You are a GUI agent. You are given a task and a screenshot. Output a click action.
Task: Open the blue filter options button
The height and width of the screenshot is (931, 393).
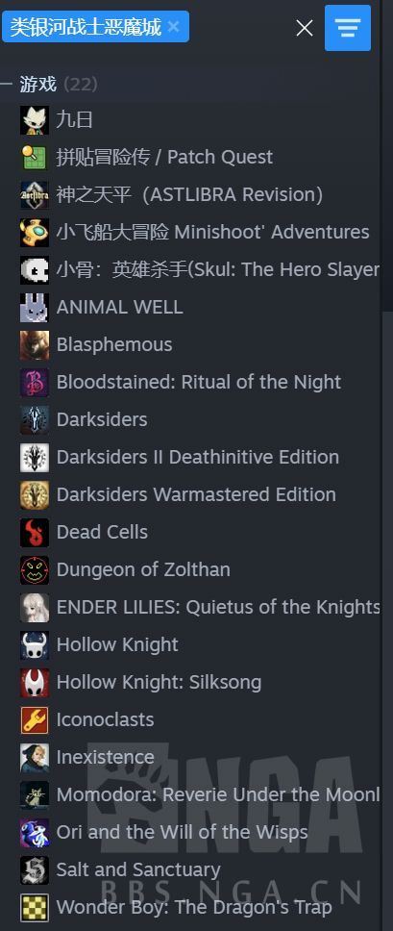coord(348,28)
